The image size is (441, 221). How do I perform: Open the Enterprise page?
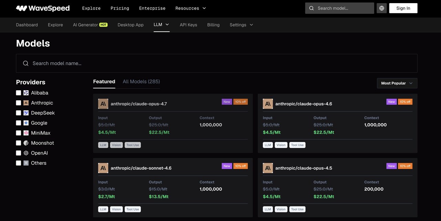[x=152, y=8]
